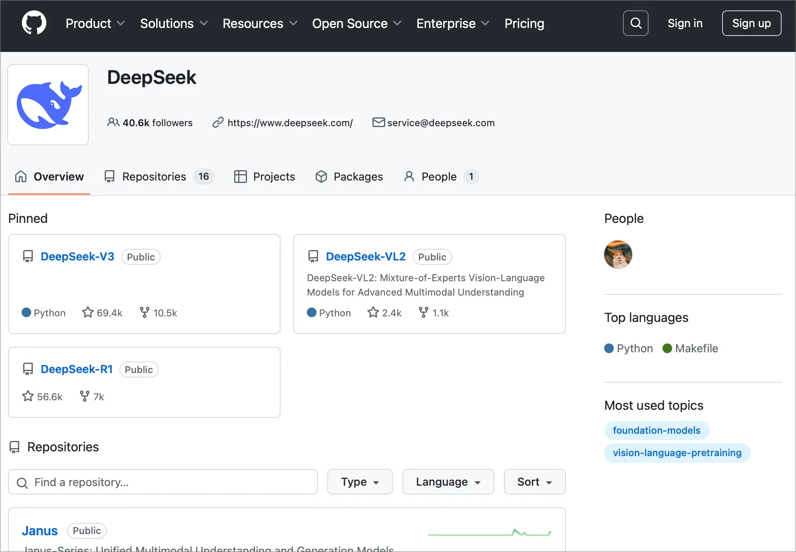Click the DeepSeek whale avatar
796x552 pixels.
coord(48,105)
